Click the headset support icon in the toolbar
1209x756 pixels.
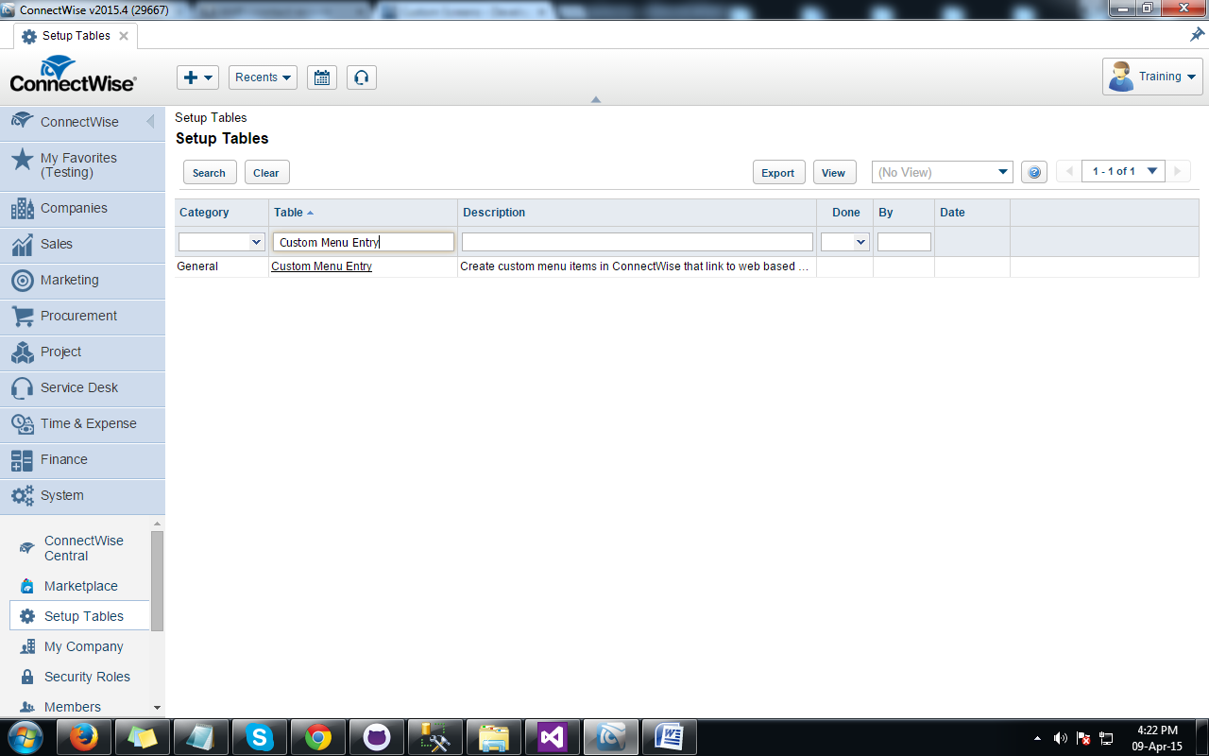[361, 77]
